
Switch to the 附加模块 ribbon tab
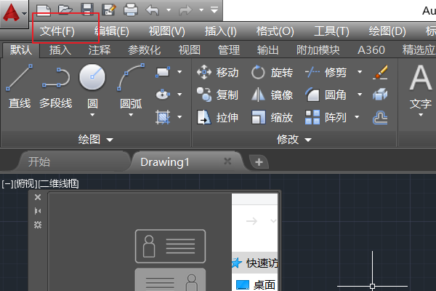318,50
